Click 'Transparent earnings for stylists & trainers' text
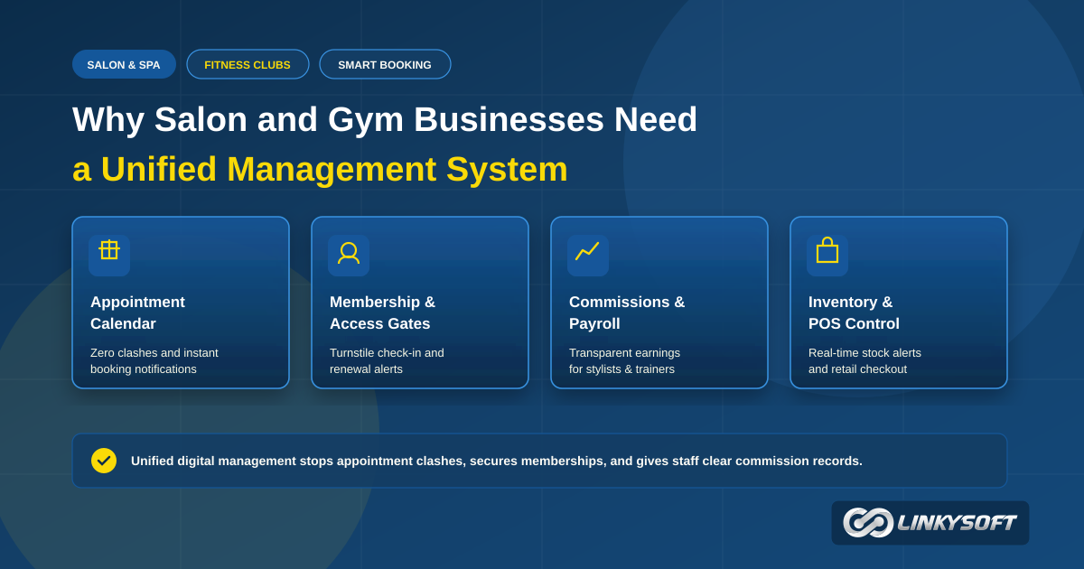 (624, 361)
